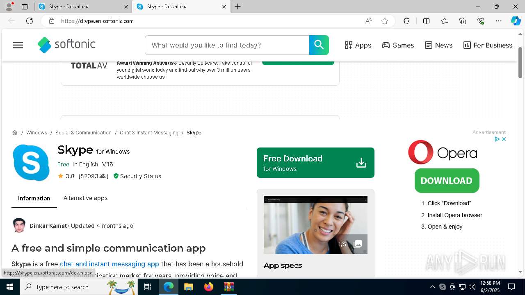
Task: Open browser Extensions icon
Action: (406, 21)
